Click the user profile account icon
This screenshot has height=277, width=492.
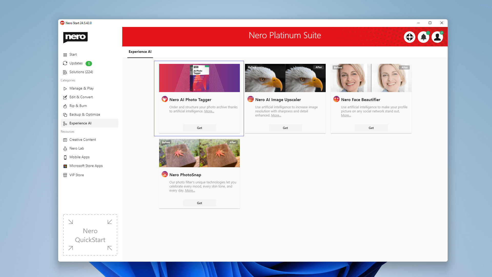pos(438,37)
